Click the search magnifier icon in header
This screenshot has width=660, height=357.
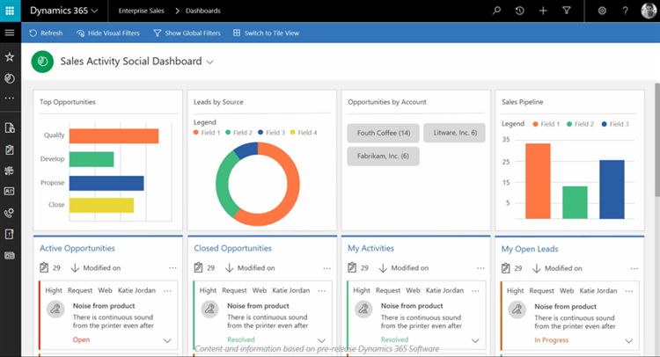point(496,11)
